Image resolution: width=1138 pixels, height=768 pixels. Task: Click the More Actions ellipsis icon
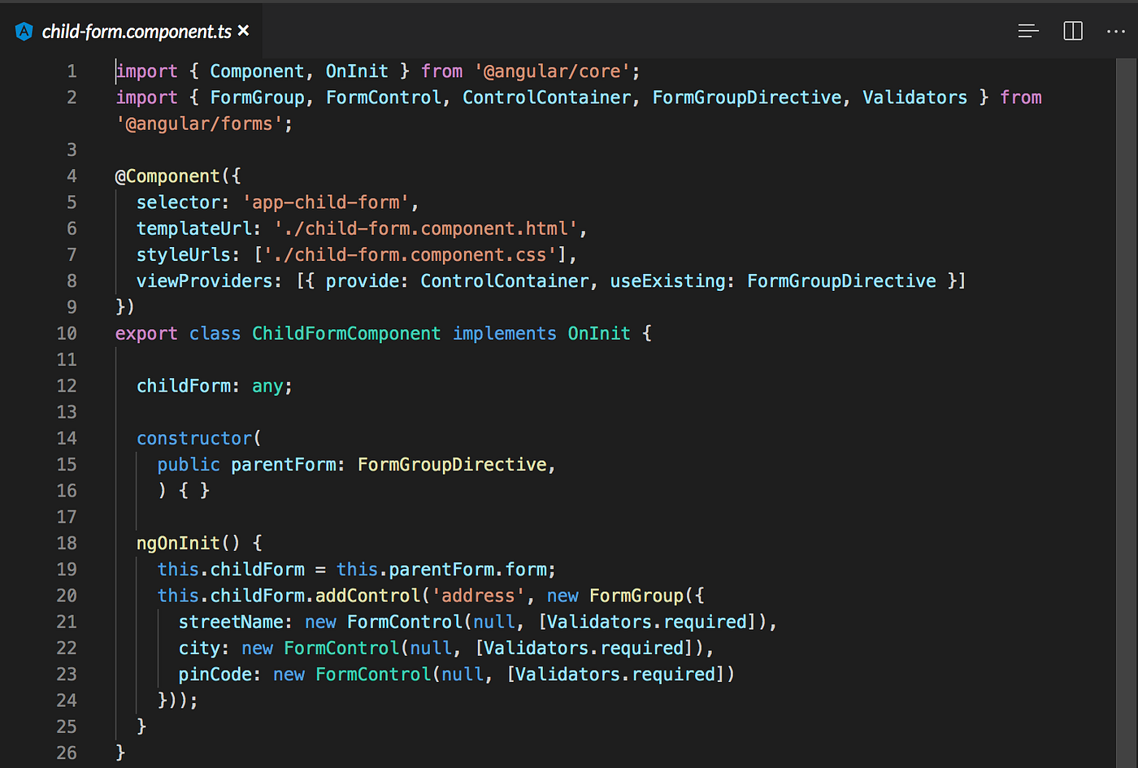coord(1117,31)
